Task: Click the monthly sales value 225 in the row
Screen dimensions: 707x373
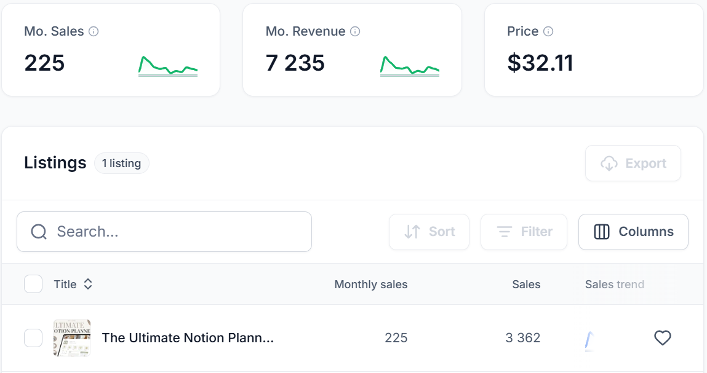Action: (x=396, y=338)
